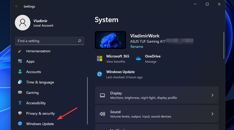
Task: Click the Windows Update status title
Action: coord(120,72)
